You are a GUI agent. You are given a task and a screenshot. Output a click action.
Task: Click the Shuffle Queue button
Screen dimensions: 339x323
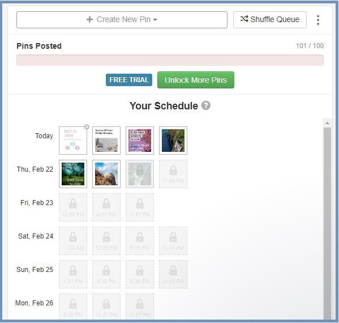270,20
